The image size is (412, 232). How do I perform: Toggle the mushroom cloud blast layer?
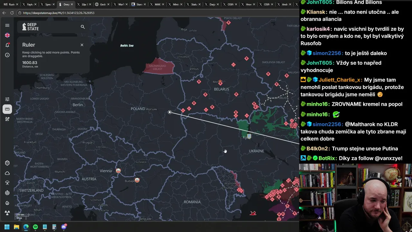[x=7, y=183]
